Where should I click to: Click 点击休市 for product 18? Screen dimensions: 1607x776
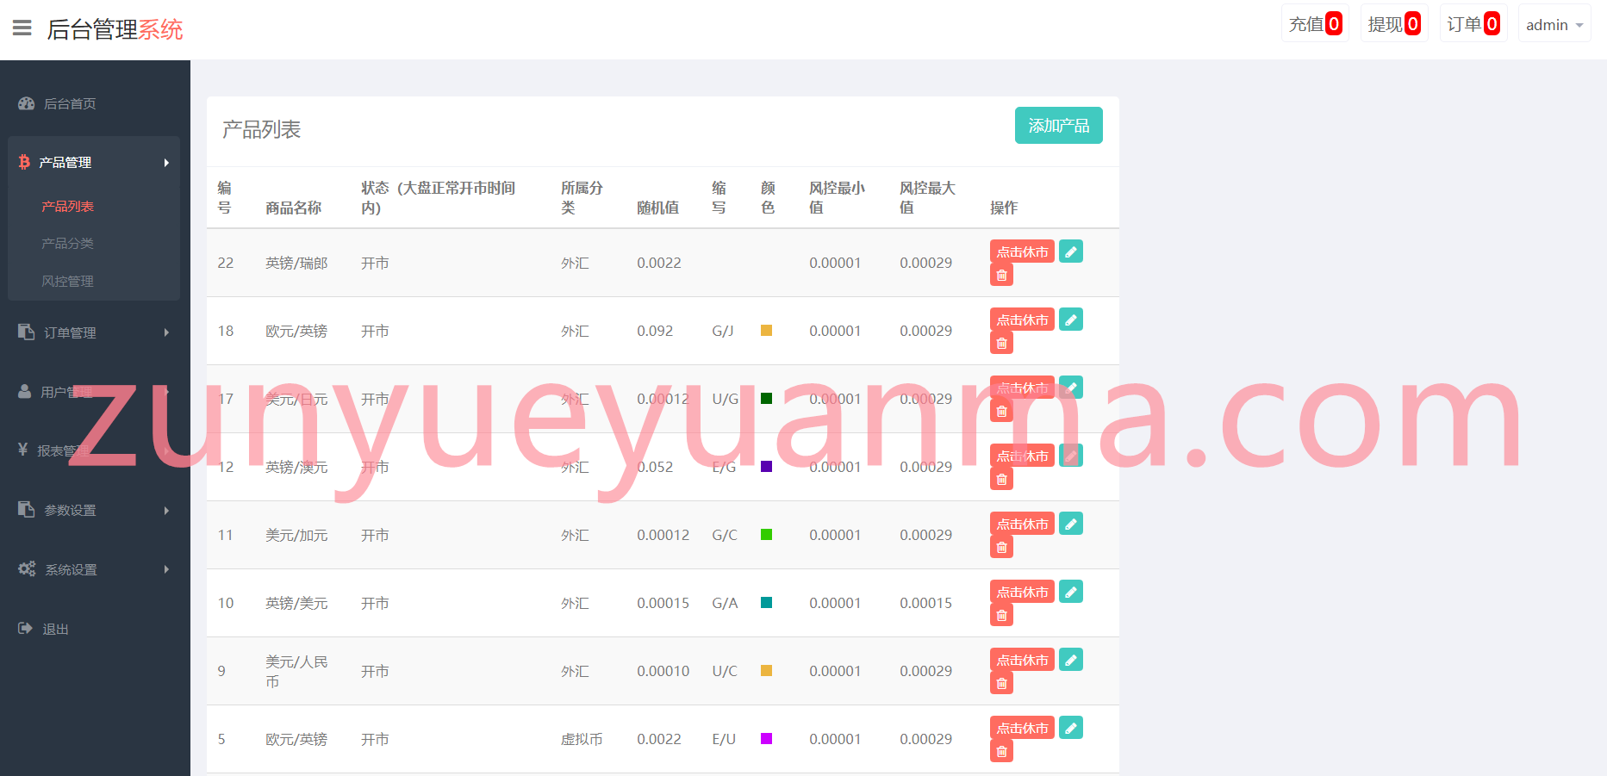click(x=1022, y=320)
